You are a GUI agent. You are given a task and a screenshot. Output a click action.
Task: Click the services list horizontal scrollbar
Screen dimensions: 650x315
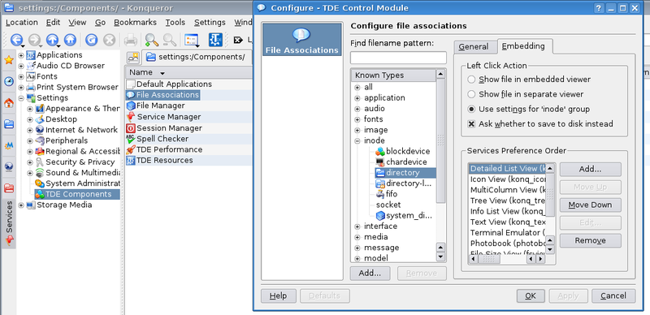coord(506,259)
